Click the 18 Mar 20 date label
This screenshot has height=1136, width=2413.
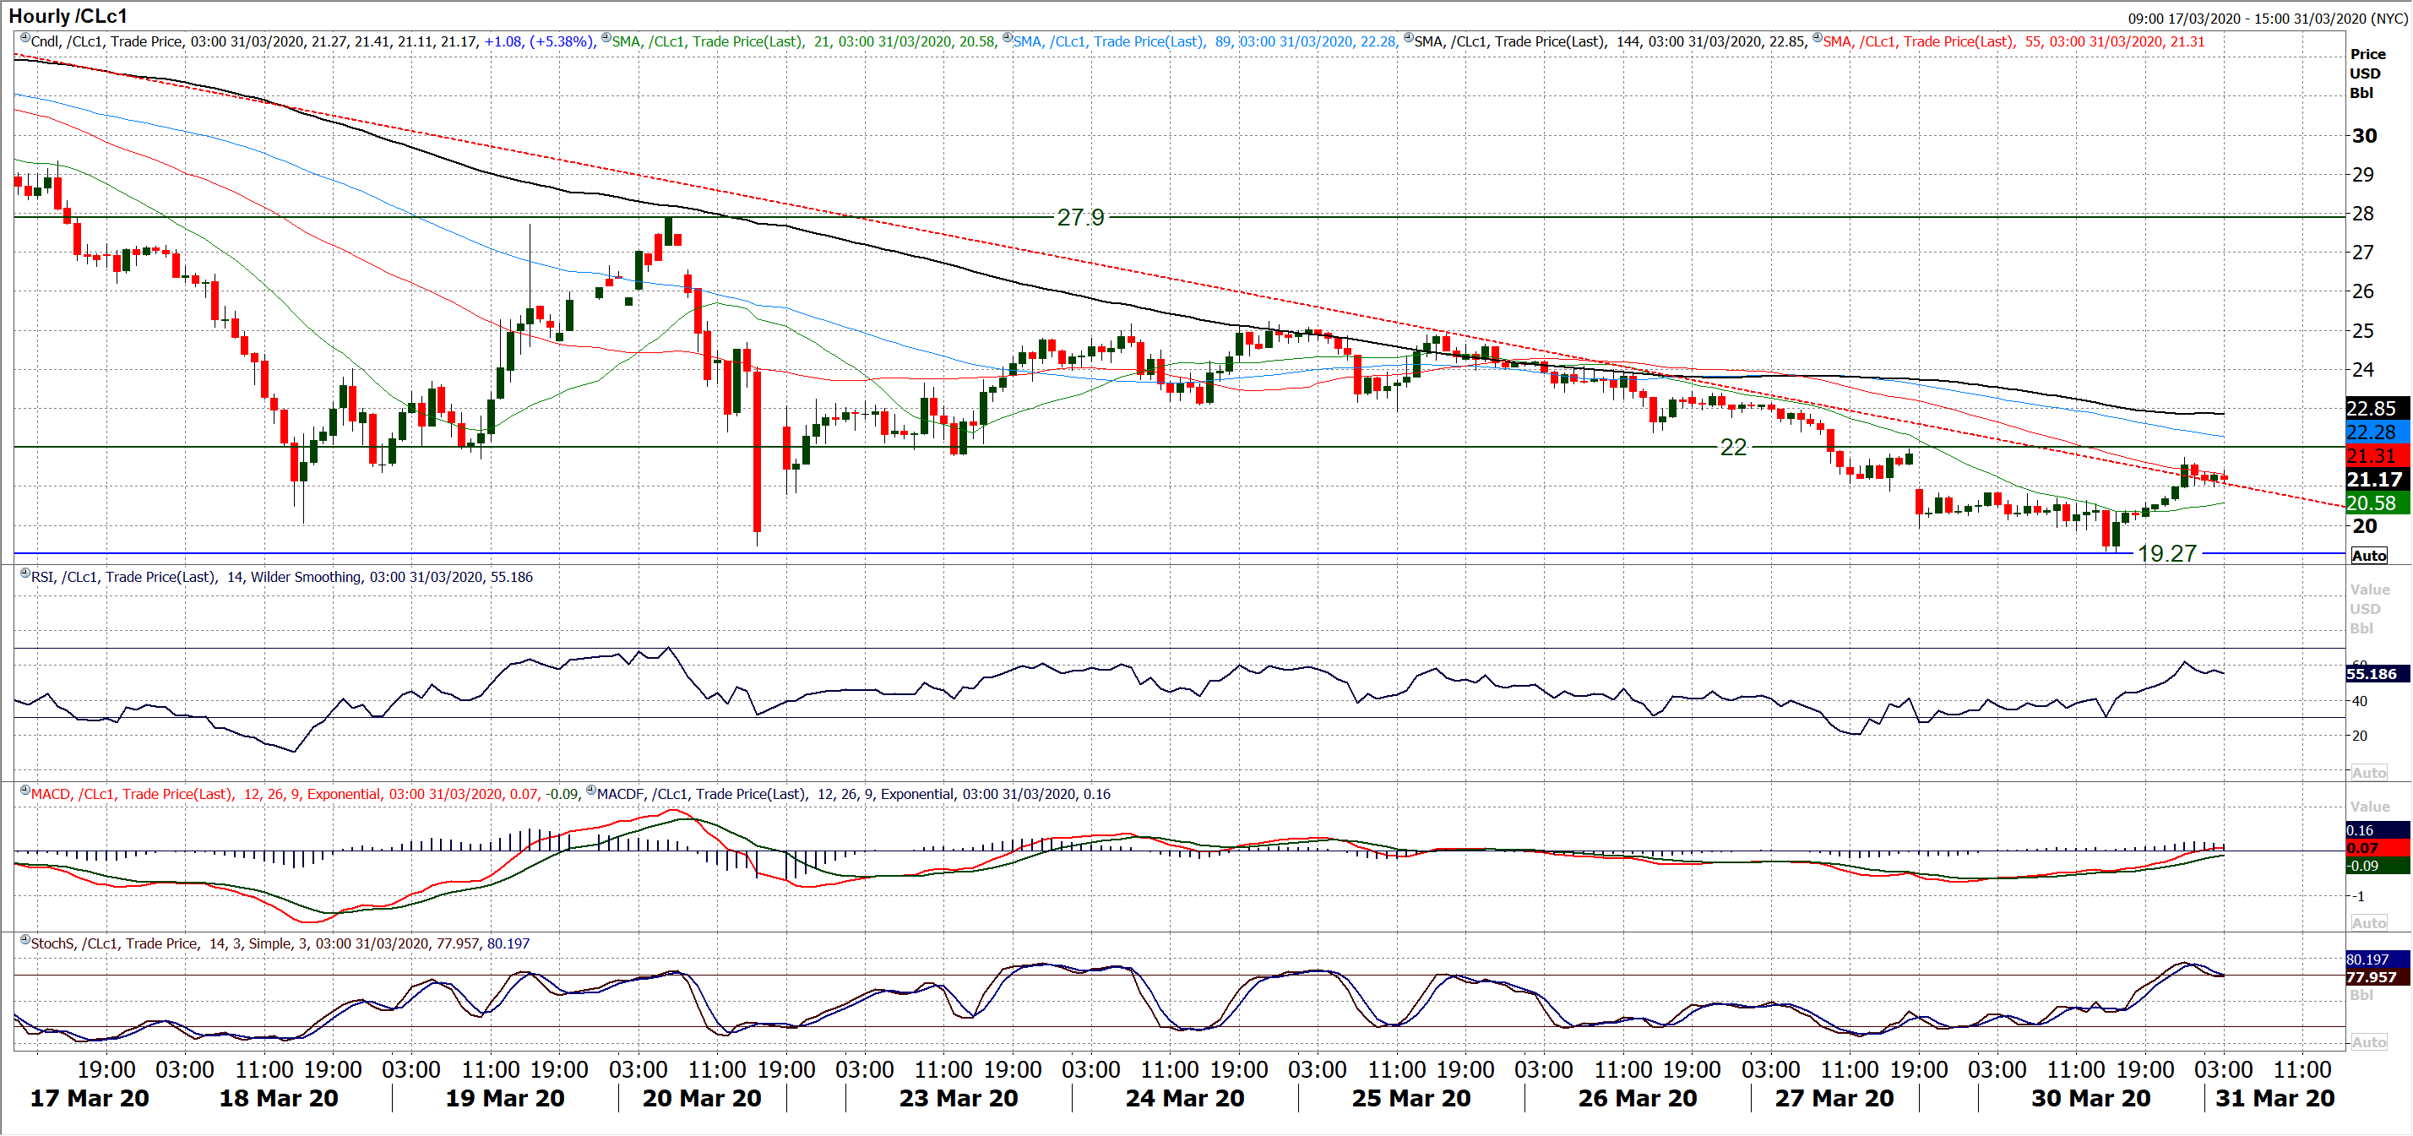coord(278,1099)
